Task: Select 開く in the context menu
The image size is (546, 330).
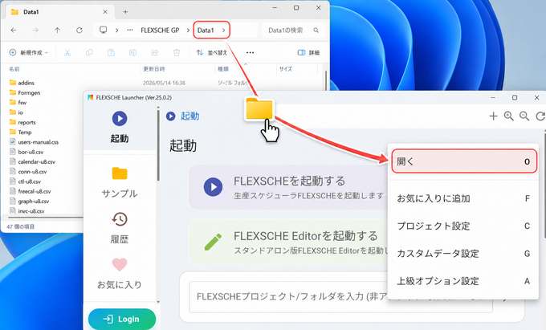Action: tap(464, 161)
